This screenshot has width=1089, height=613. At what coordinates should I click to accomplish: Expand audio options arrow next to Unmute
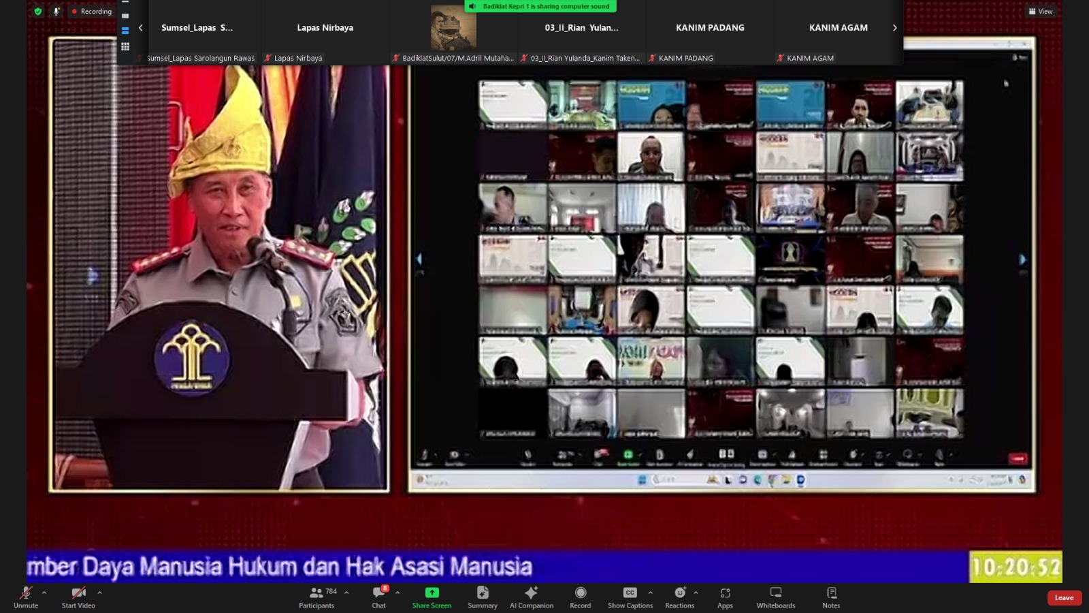[44, 593]
